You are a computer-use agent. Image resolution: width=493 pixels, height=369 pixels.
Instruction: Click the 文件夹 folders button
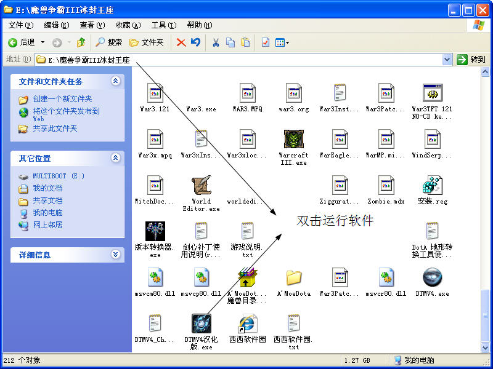point(147,42)
